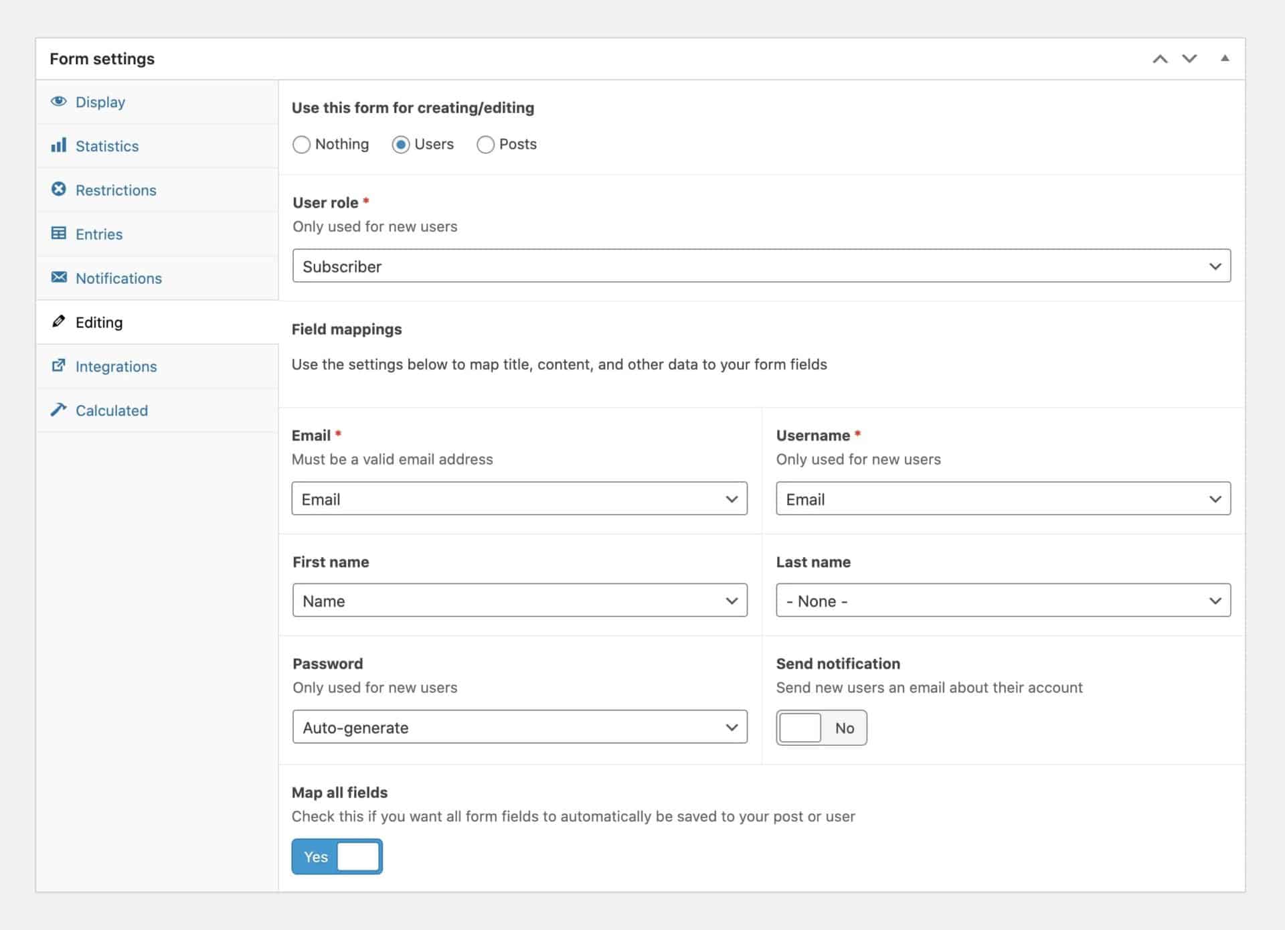Enable the Send notification toggle
The height and width of the screenshot is (930, 1285).
[821, 728]
